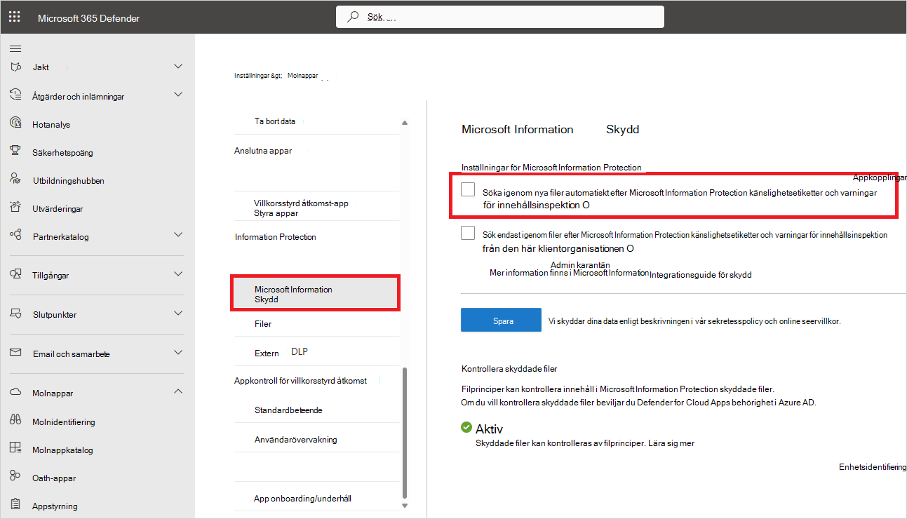
Task: Click the Tillgångar icon
Action: (15, 275)
